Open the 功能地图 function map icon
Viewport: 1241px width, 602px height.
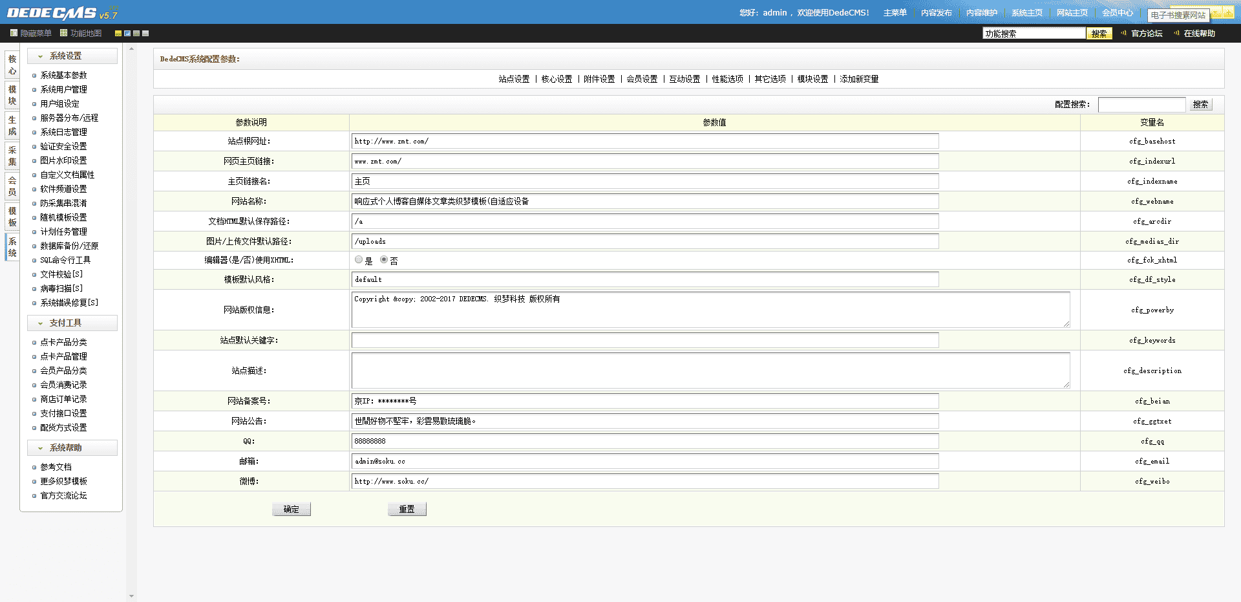64,33
